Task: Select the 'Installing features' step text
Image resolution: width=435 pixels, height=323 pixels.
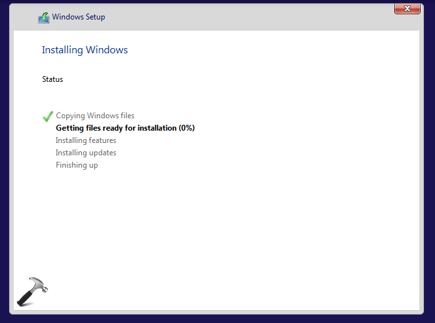Action: (x=86, y=140)
